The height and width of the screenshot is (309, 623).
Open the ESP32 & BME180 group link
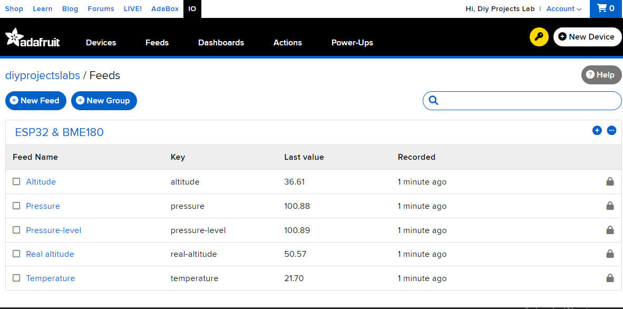click(59, 132)
